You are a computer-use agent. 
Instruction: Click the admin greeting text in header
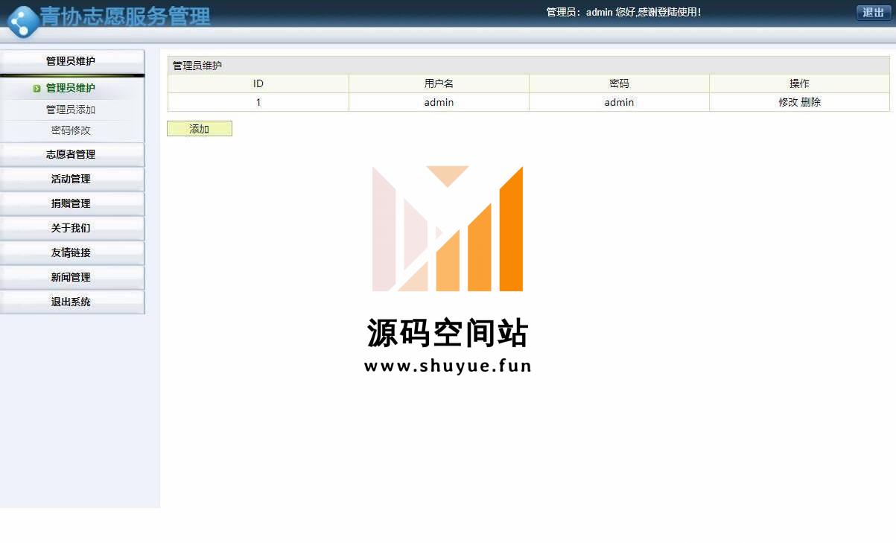623,12
